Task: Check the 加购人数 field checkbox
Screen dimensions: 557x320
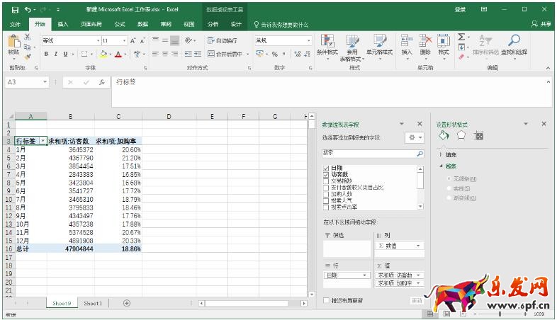Action: tap(326, 193)
